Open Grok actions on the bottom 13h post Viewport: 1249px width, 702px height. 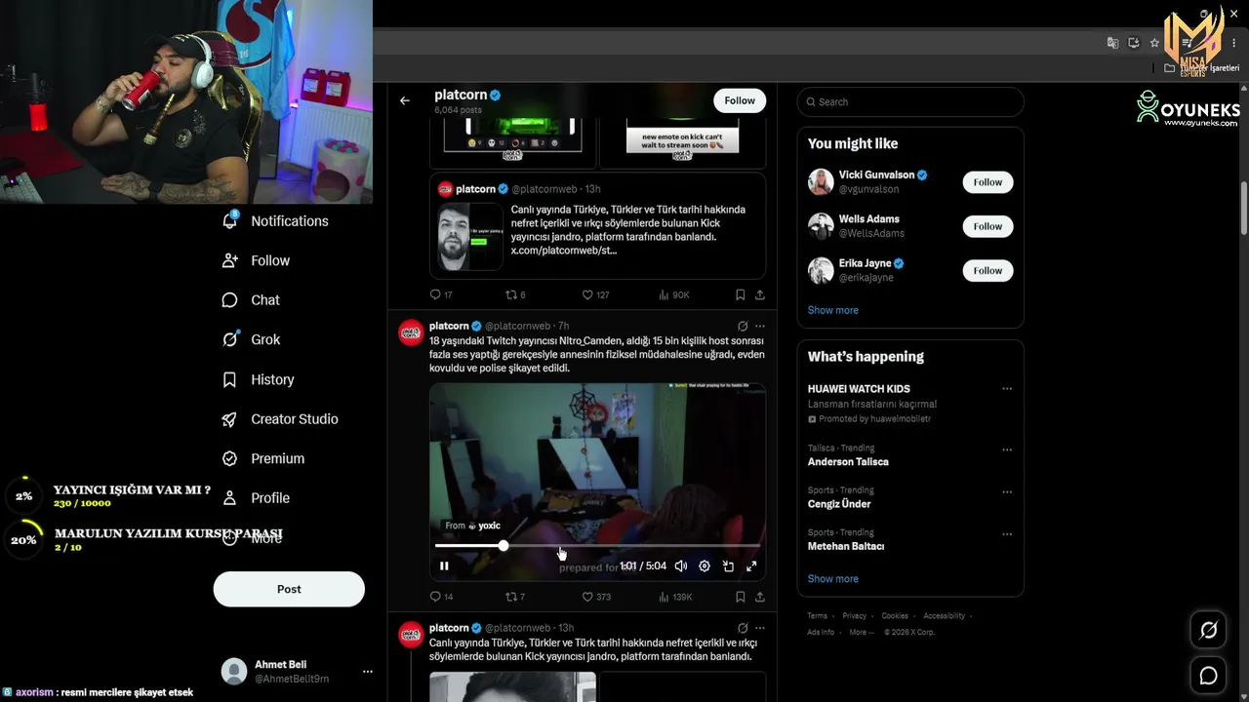point(743,628)
